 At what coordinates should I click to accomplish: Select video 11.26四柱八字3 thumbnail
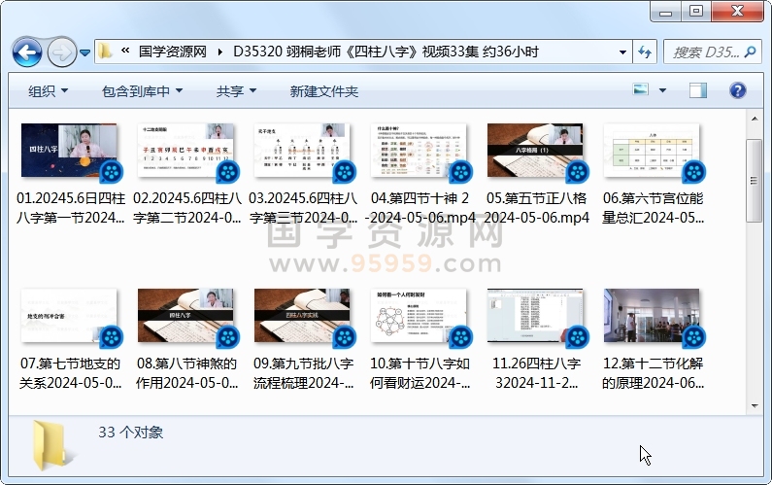pyautogui.click(x=535, y=316)
